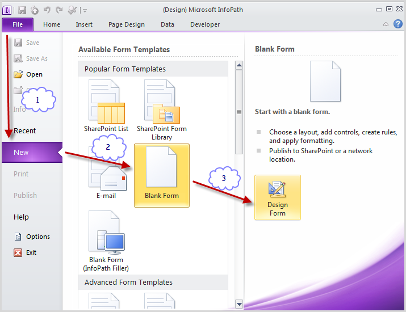The image size is (406, 312).
Task: Select the highlighted Blank Form template
Action: pos(162,176)
